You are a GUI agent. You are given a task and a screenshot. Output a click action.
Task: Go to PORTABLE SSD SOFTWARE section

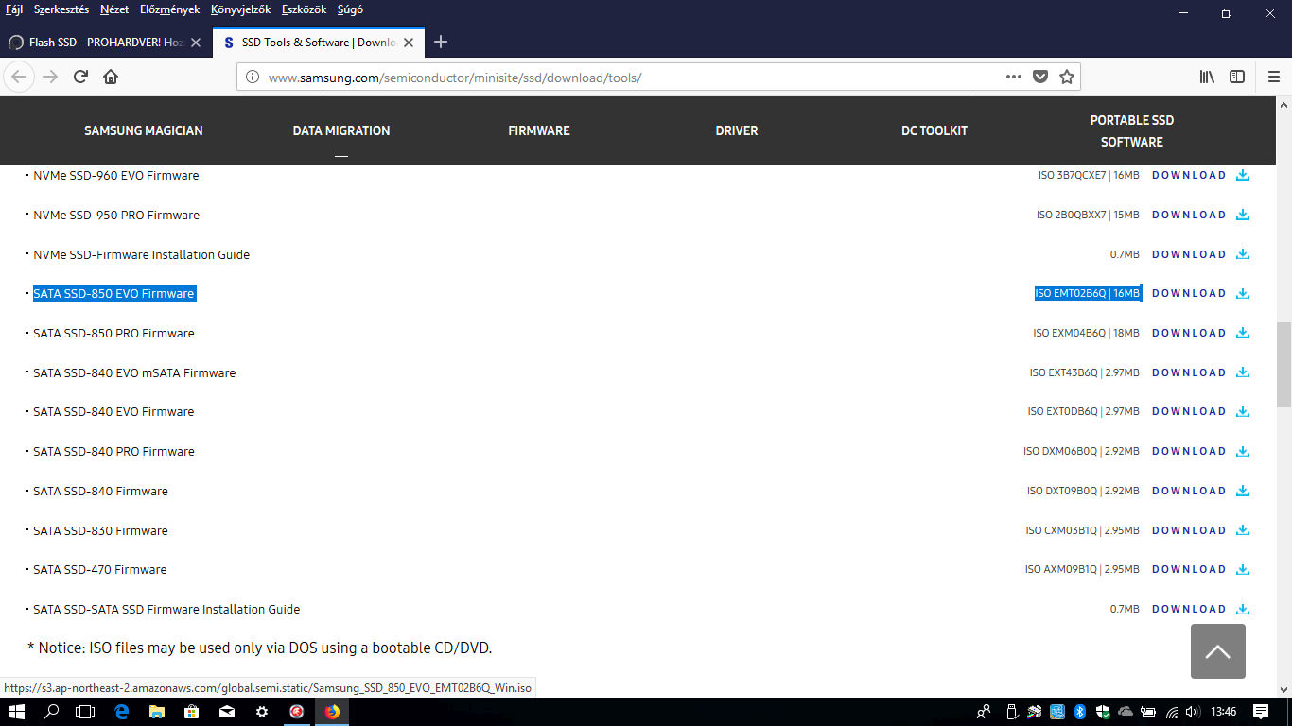coord(1132,130)
